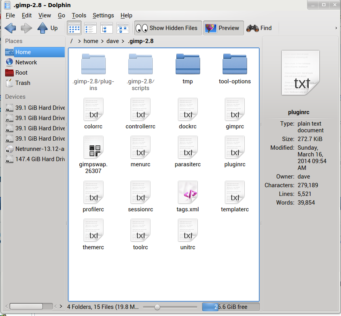Open the Settings menu
The height and width of the screenshot is (316, 341).
[x=103, y=15]
